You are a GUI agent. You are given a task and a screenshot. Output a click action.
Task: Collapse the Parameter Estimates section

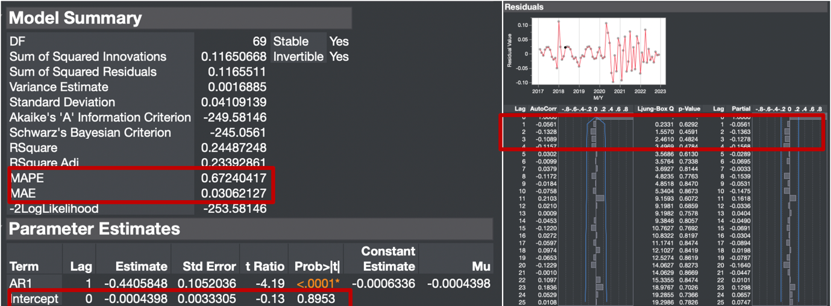[93, 229]
